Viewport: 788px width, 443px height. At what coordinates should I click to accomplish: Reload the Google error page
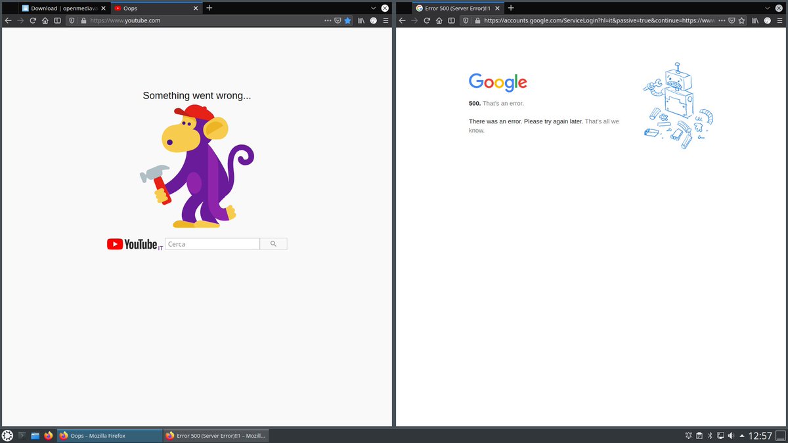tap(427, 20)
